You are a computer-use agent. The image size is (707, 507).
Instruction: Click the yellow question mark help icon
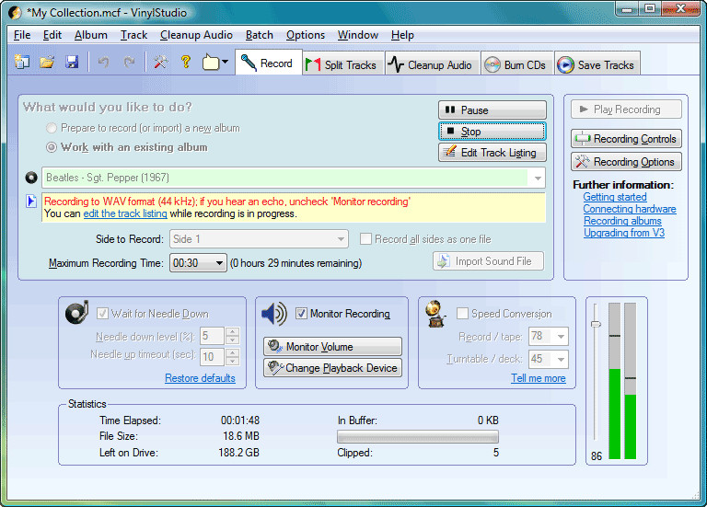coord(186,62)
